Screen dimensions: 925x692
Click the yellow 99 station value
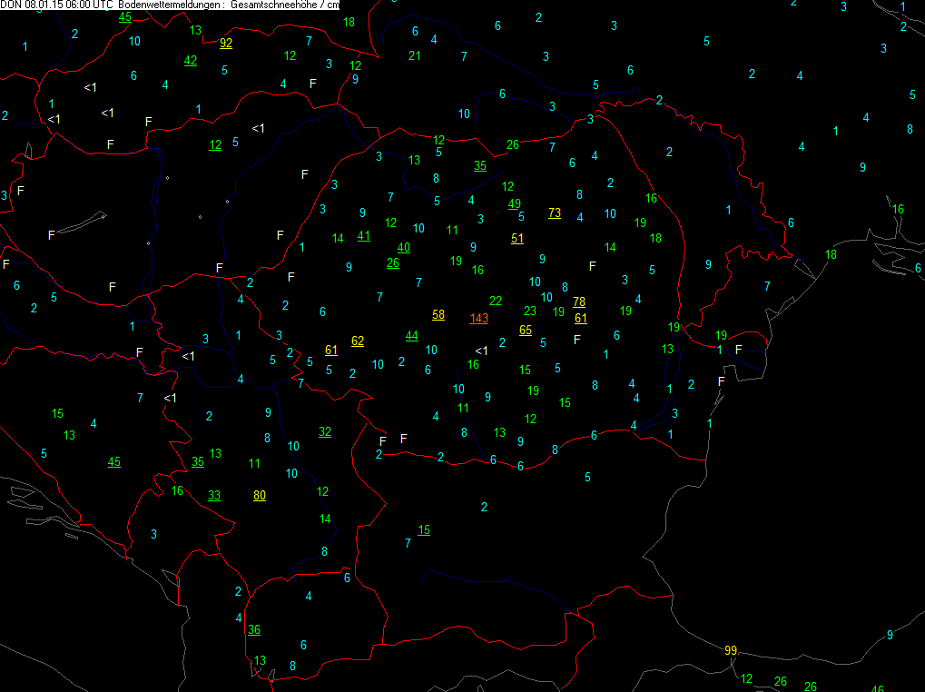point(731,650)
